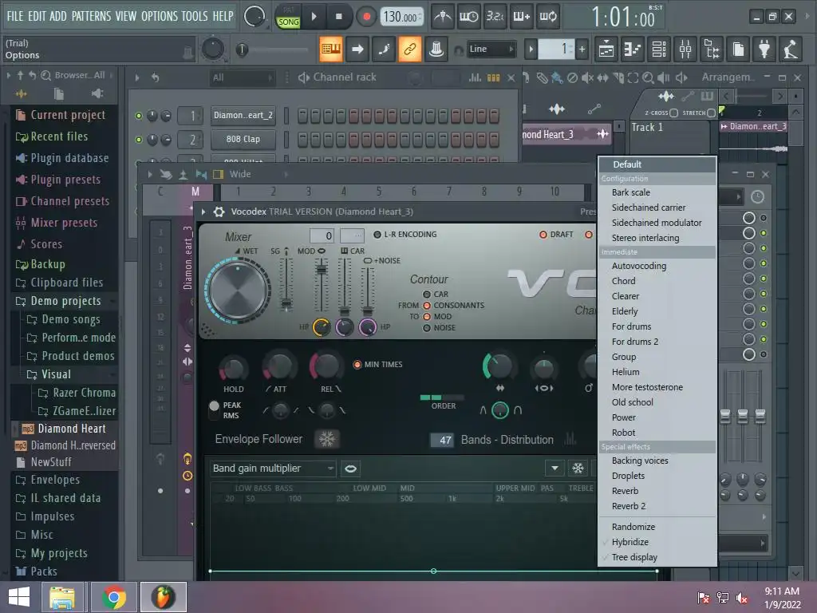
Task: Select Autovocoding preset in list
Action: [x=639, y=266]
